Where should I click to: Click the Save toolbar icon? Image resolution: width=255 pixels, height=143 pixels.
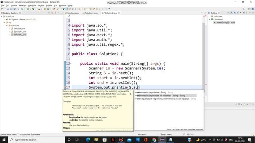8,9
